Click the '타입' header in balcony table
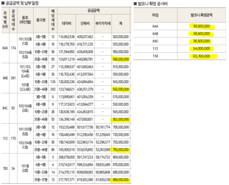 click(155, 15)
